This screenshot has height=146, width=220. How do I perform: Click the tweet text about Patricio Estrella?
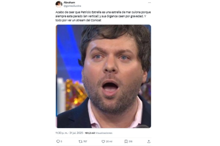point(103,16)
